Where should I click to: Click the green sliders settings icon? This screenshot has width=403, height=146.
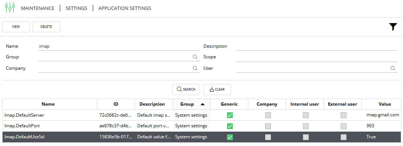(x=10, y=7)
